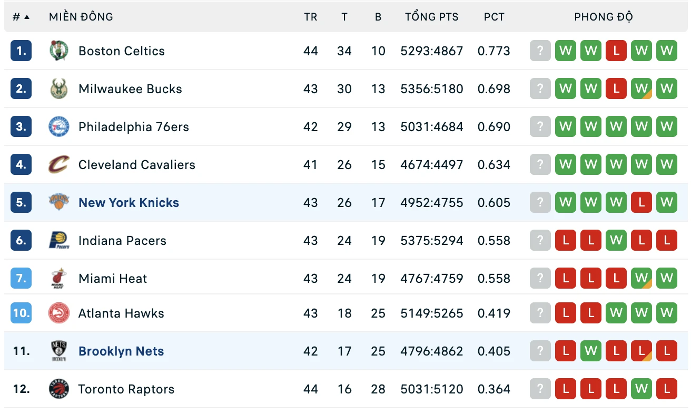Select the Cleveland Cavaliers logo
Viewport: 691px width, 414px height.
(59, 165)
